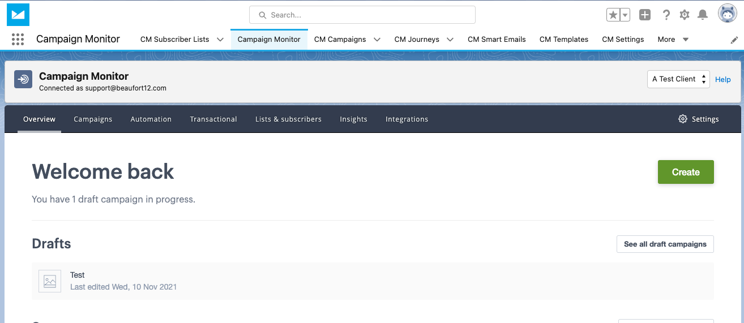
Task: Open Insights section
Action: 353,119
